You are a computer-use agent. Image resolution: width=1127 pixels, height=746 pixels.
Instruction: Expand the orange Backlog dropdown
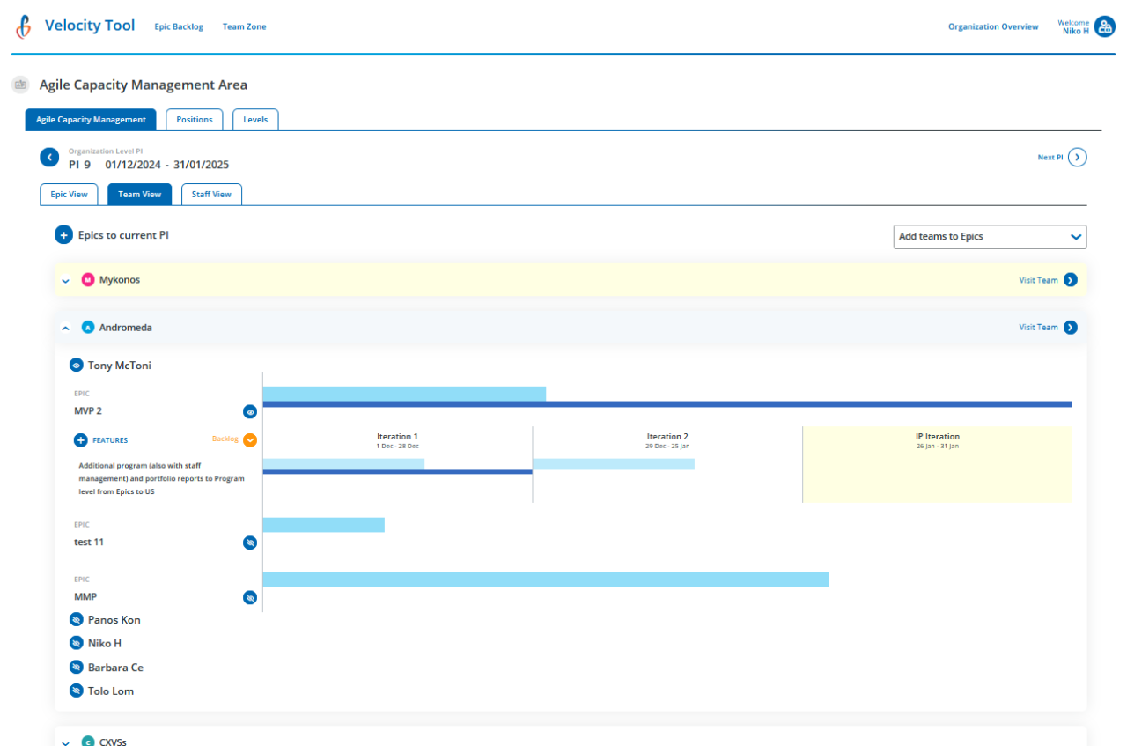point(250,439)
